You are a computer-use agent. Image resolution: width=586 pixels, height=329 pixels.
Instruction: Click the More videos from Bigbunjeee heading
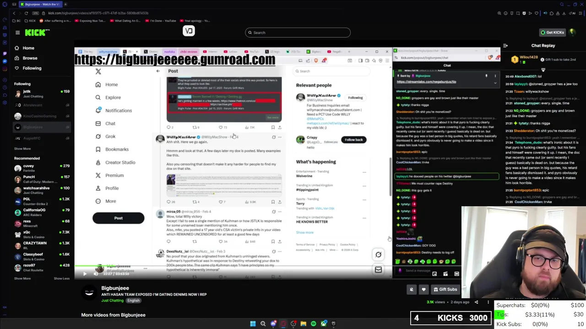[x=113, y=315]
